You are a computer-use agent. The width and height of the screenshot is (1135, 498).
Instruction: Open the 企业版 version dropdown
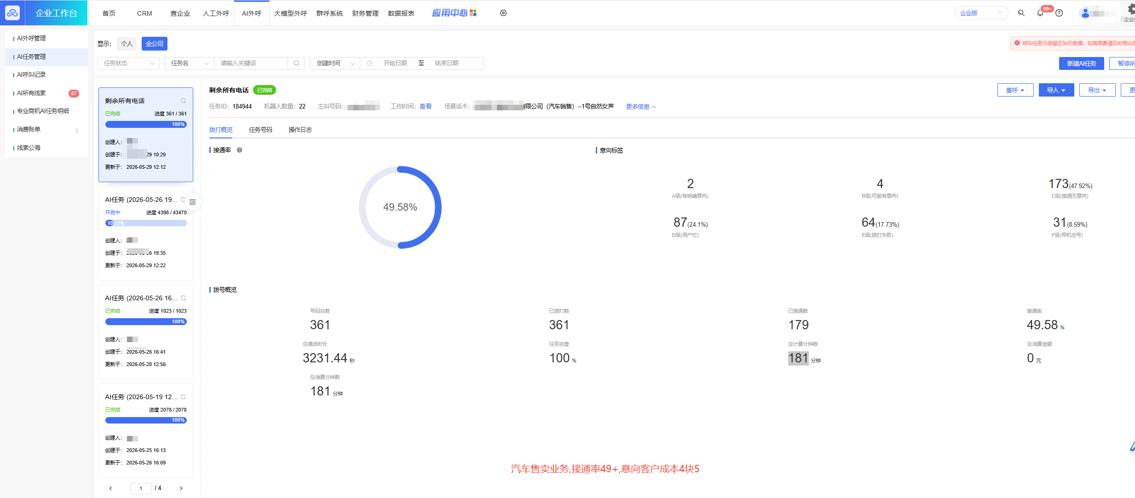(981, 13)
